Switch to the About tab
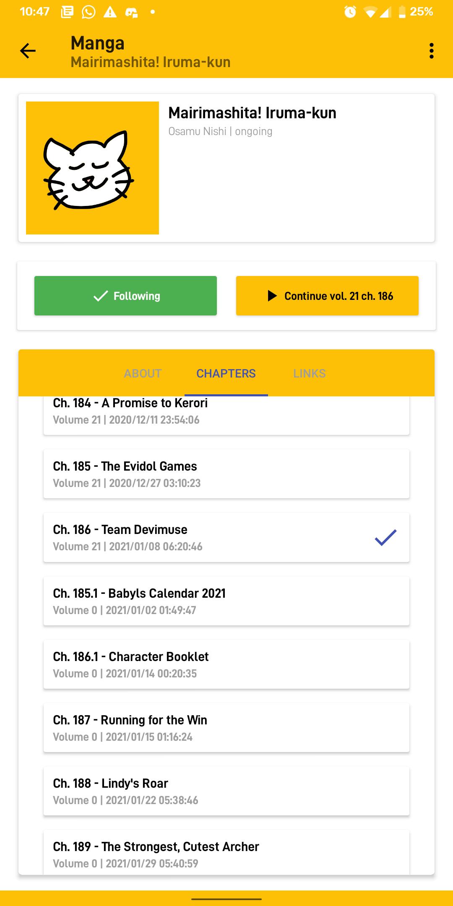453x906 pixels. pyautogui.click(x=143, y=373)
